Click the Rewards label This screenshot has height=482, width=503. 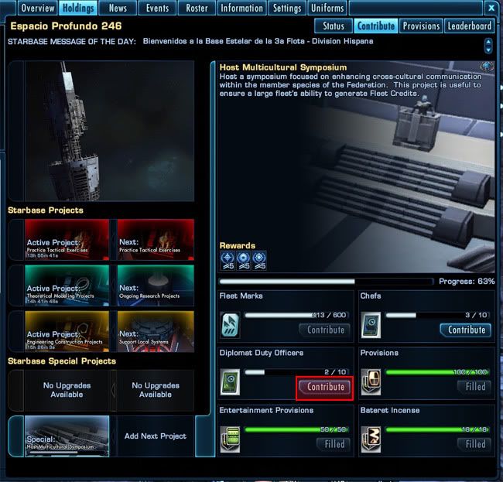pyautogui.click(x=238, y=246)
